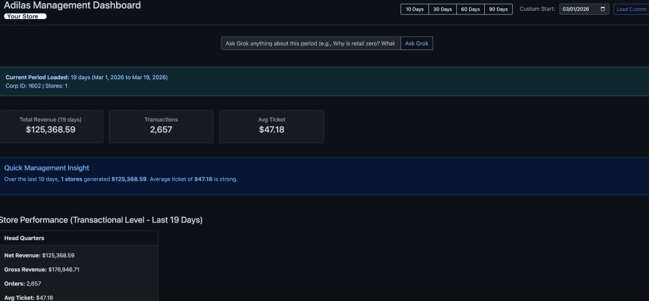Select the Head Quarters store card header
The height and width of the screenshot is (301, 649).
click(x=78, y=238)
